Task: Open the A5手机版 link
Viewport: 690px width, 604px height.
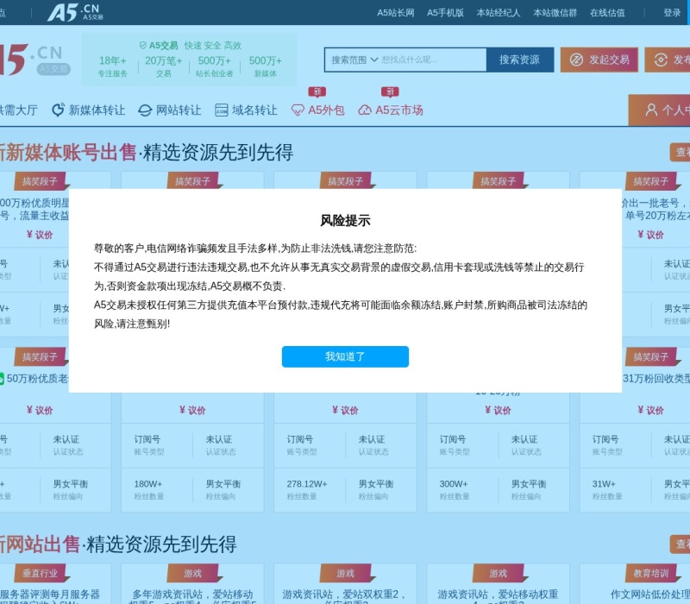Action: (445, 13)
